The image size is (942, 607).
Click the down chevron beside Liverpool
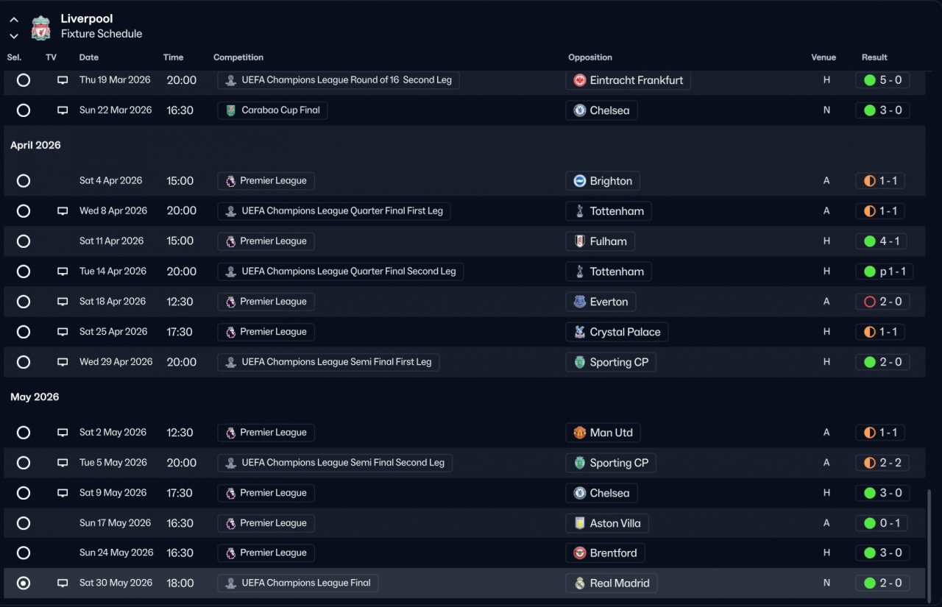click(14, 36)
